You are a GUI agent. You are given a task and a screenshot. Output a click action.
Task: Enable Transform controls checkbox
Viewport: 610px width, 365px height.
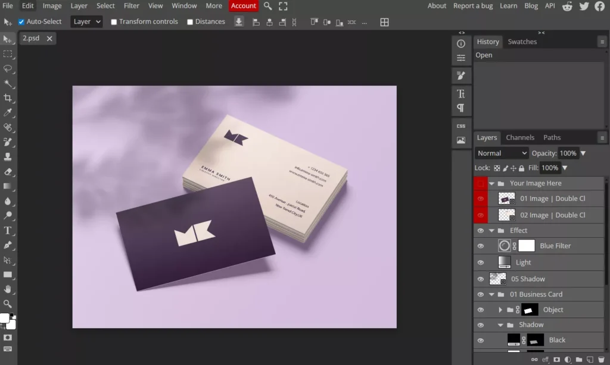114,22
